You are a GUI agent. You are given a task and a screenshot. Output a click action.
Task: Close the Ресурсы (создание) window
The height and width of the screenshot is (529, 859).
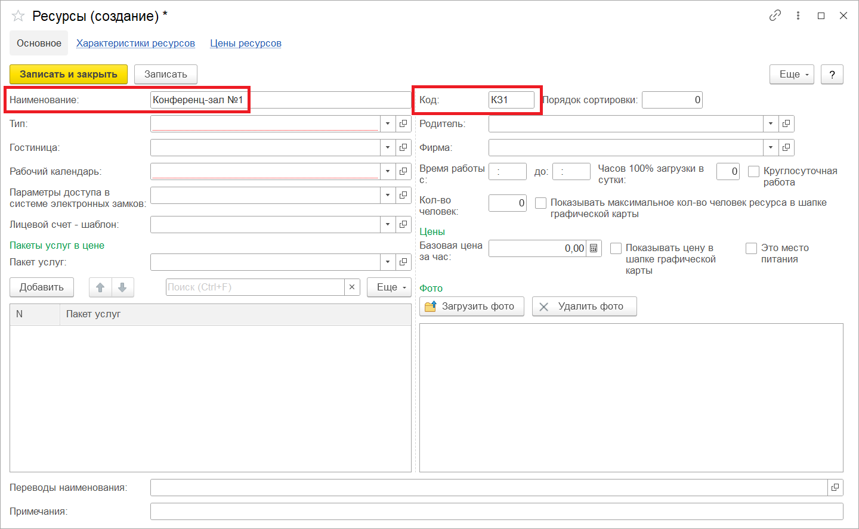(x=843, y=16)
